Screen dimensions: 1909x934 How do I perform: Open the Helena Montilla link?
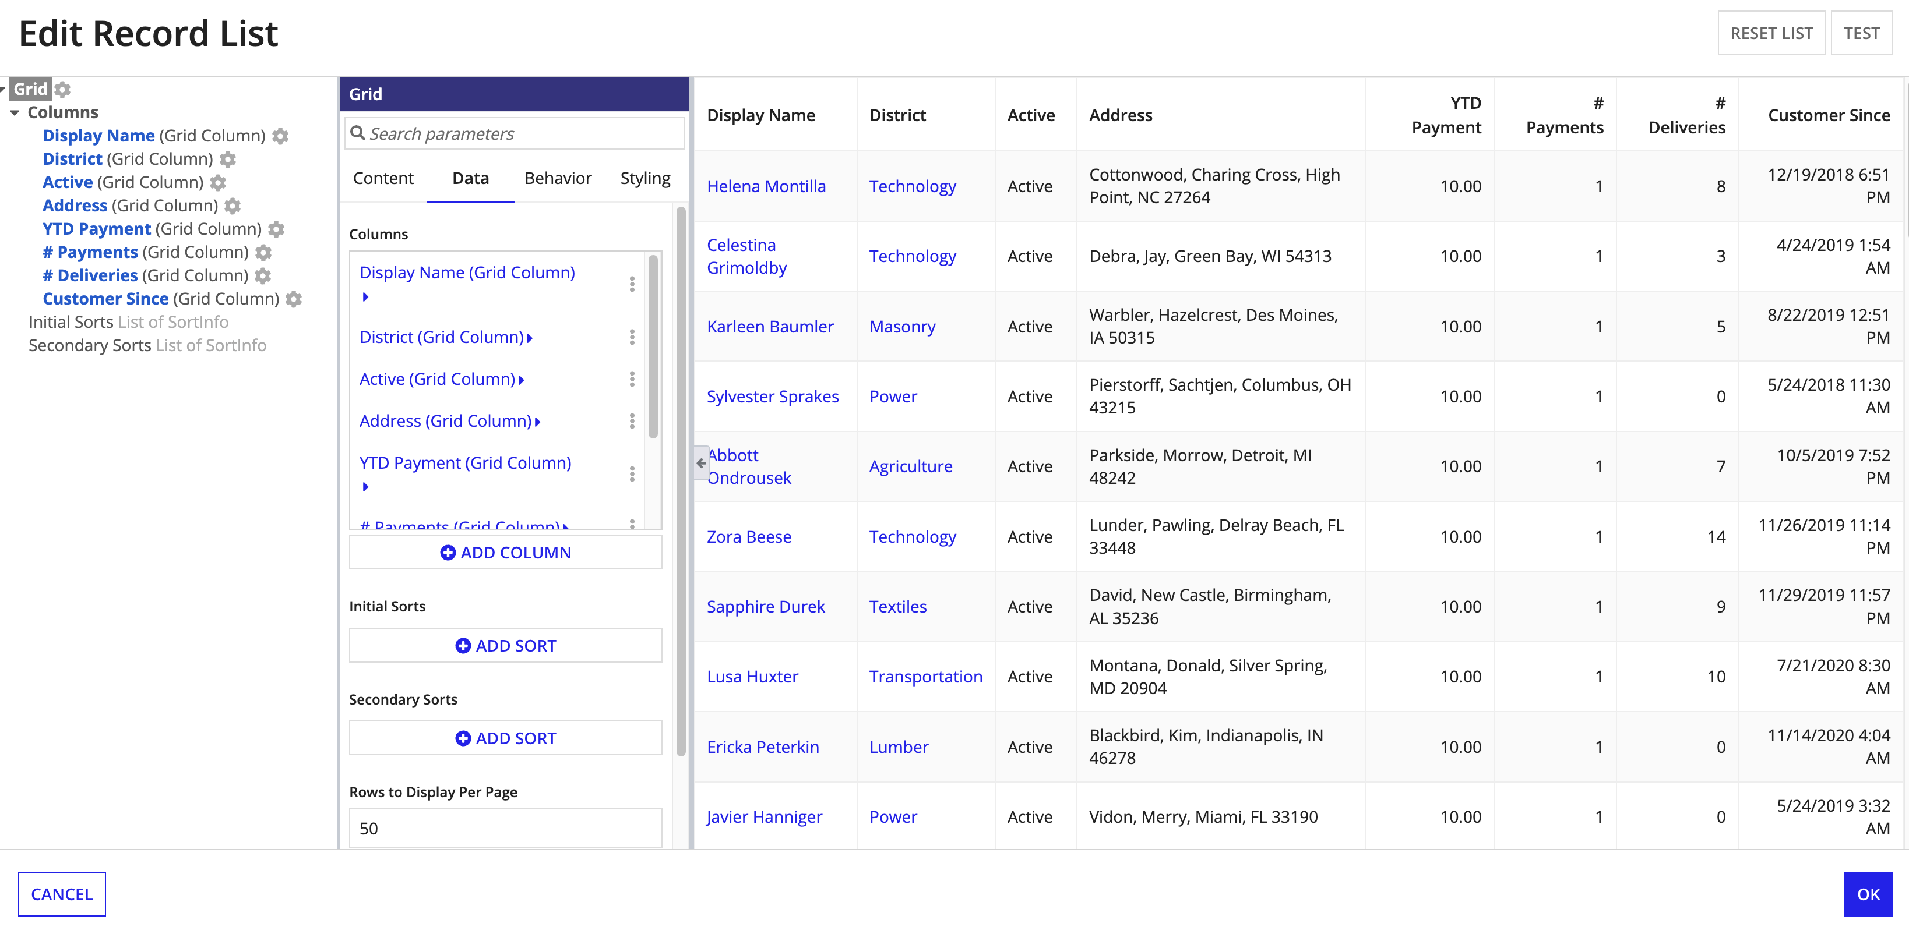[x=766, y=187]
